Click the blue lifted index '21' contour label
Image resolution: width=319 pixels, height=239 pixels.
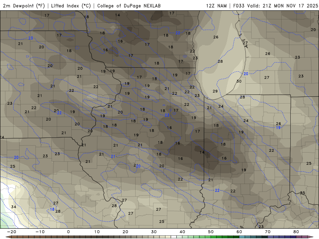point(113,156)
